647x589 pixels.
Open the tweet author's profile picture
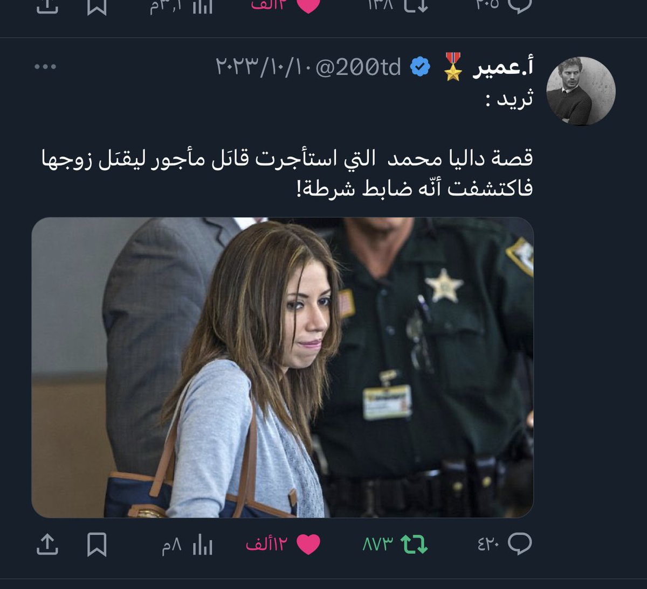(581, 91)
